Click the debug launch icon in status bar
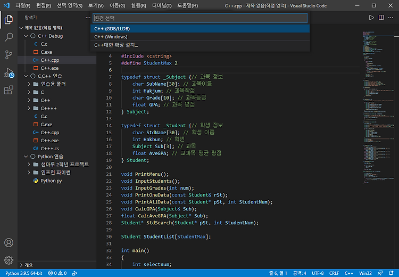Viewport: 399px width, 277px height. (x=74, y=273)
